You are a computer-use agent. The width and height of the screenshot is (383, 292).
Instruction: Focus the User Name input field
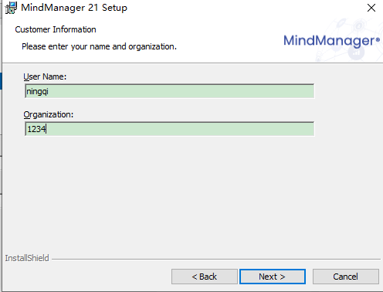170,91
